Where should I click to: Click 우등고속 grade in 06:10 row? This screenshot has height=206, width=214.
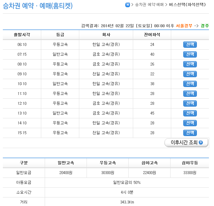pyautogui.click(x=60, y=44)
